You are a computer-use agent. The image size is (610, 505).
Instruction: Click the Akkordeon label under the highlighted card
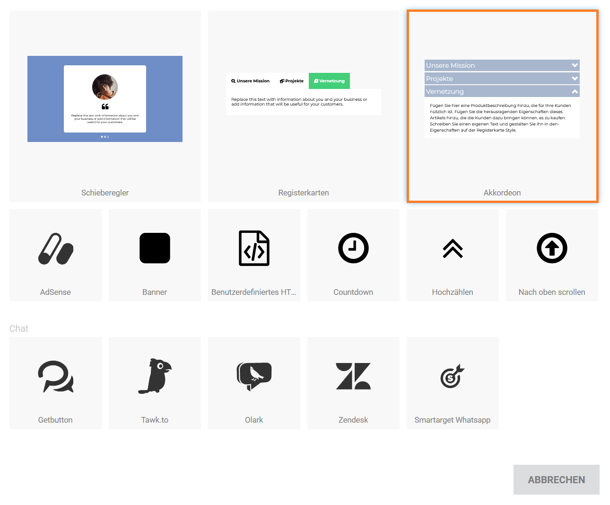[502, 193]
